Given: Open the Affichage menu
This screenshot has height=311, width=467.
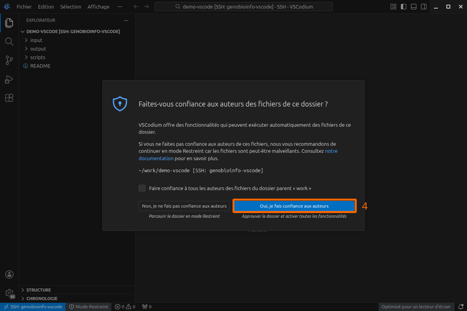Looking at the screenshot, I should point(98,7).
